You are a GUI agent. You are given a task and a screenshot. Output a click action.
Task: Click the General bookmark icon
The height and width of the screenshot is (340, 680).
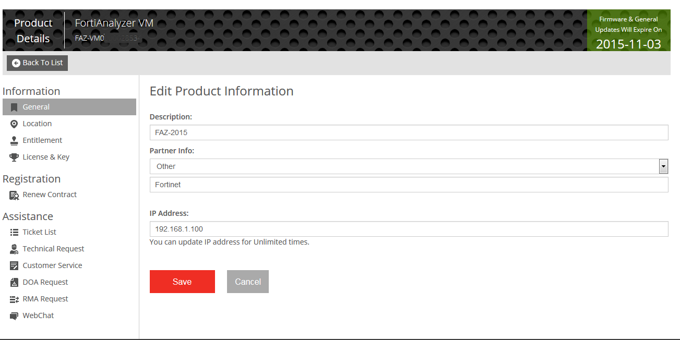point(14,107)
